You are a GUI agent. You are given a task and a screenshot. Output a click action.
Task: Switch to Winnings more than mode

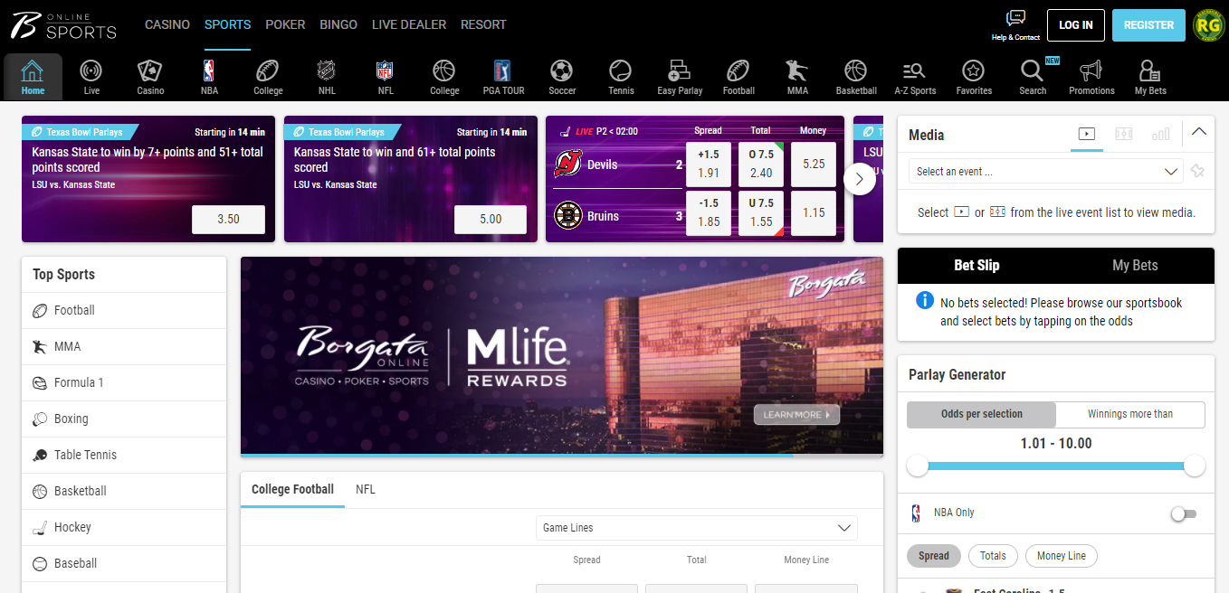1129,414
